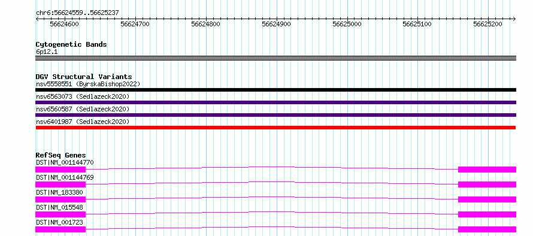Click the DGV Structural Variants track title
The height and width of the screenshot is (236, 533).
[84, 77]
